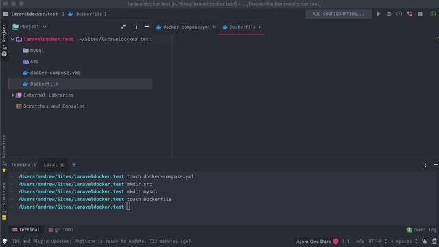439x247 pixels.
Task: Open the Project view dropdown
Action: pyautogui.click(x=29, y=27)
